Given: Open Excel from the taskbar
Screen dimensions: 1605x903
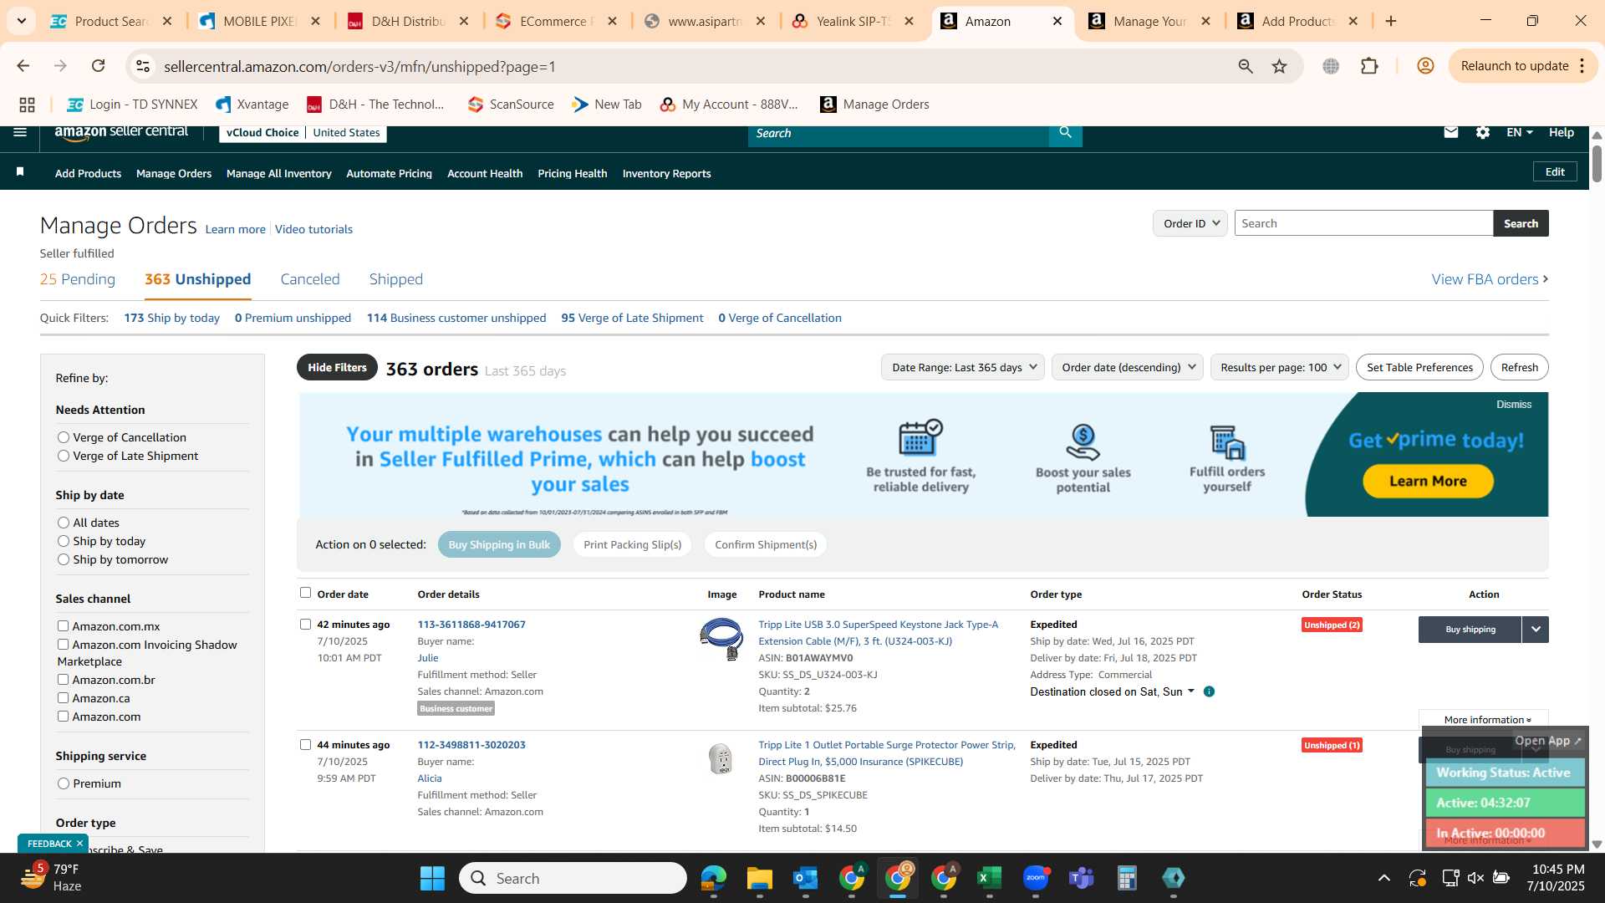Looking at the screenshot, I should coord(989,878).
